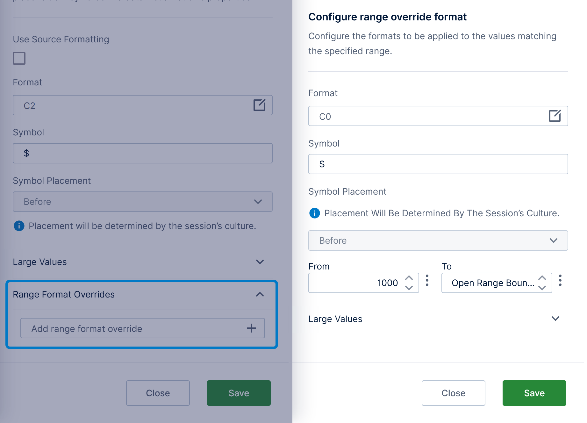
Task: Increment the From value using up arrow
Action: click(409, 278)
